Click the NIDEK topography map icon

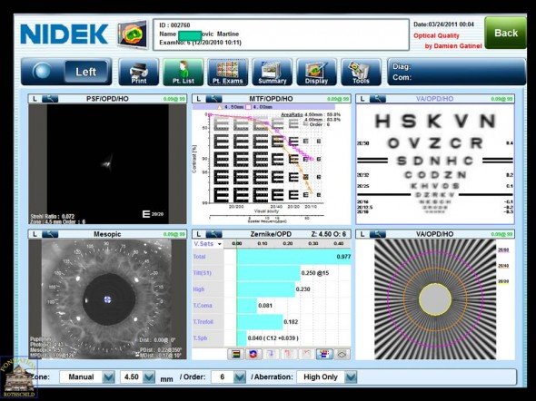[133, 34]
